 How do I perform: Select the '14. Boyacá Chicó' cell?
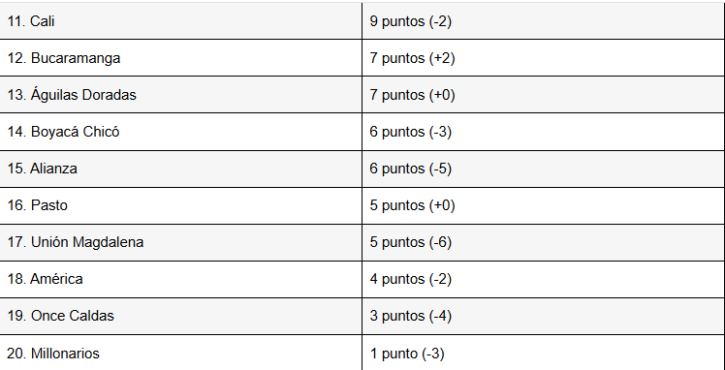(x=181, y=132)
